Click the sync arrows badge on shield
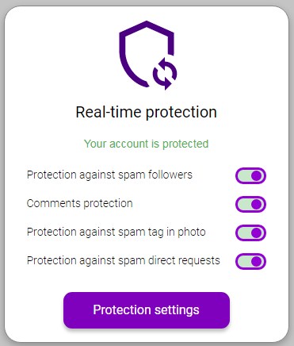Viewport: 294px width, 346px height. click(165, 74)
